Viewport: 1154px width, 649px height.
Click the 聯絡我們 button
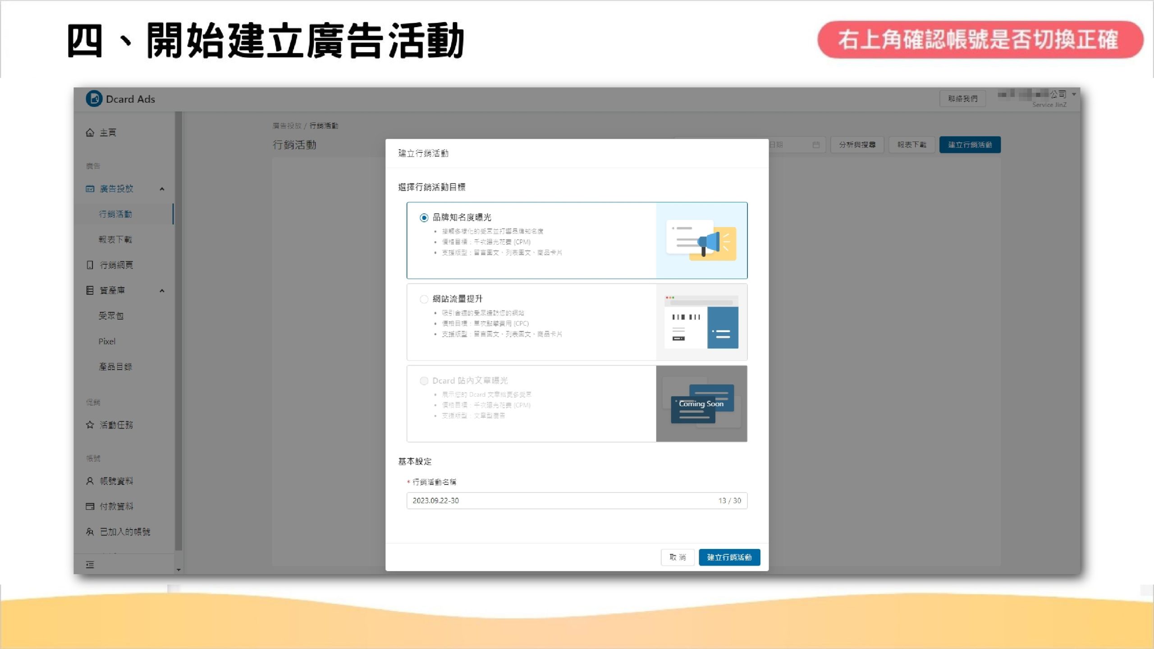tap(962, 99)
